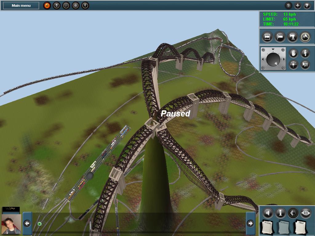This screenshot has height=236, width=315.
Task: Click the dial's top down-pointing triangle
Action: (273, 49)
